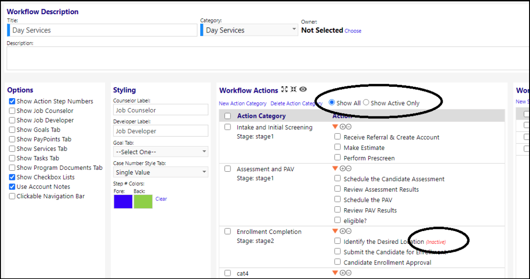Screen dimensions: 530x279
Task: Select Show Active Only radio button
Action: point(366,103)
